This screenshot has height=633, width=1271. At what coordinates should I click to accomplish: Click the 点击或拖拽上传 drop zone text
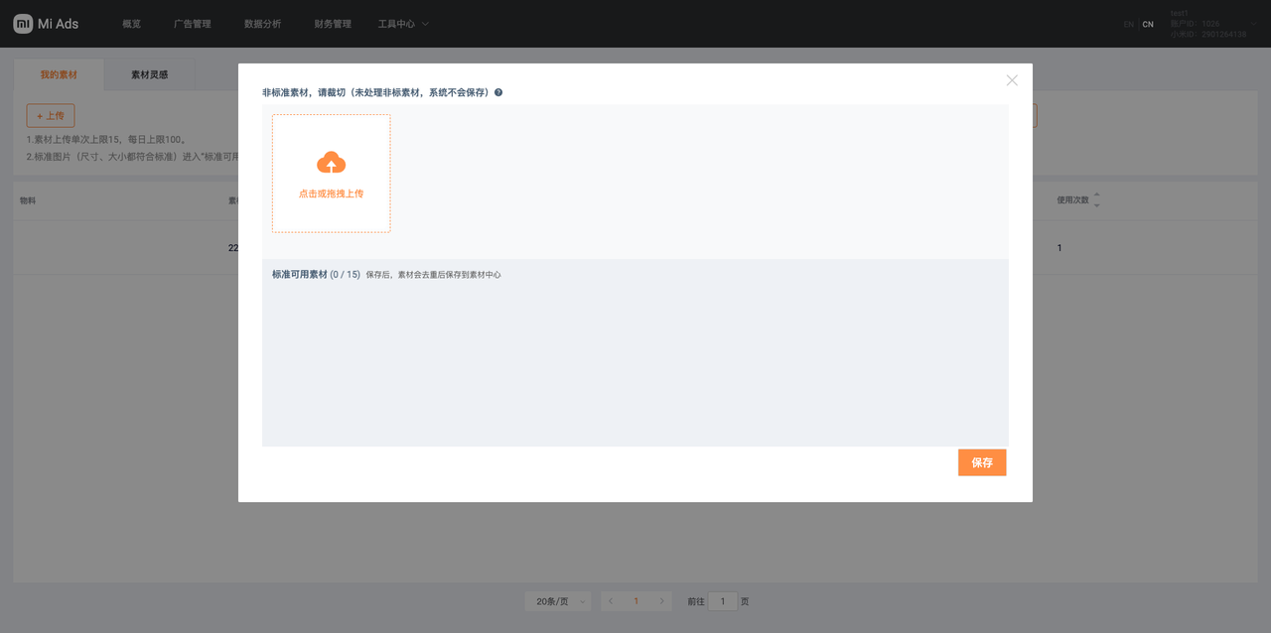click(x=331, y=193)
